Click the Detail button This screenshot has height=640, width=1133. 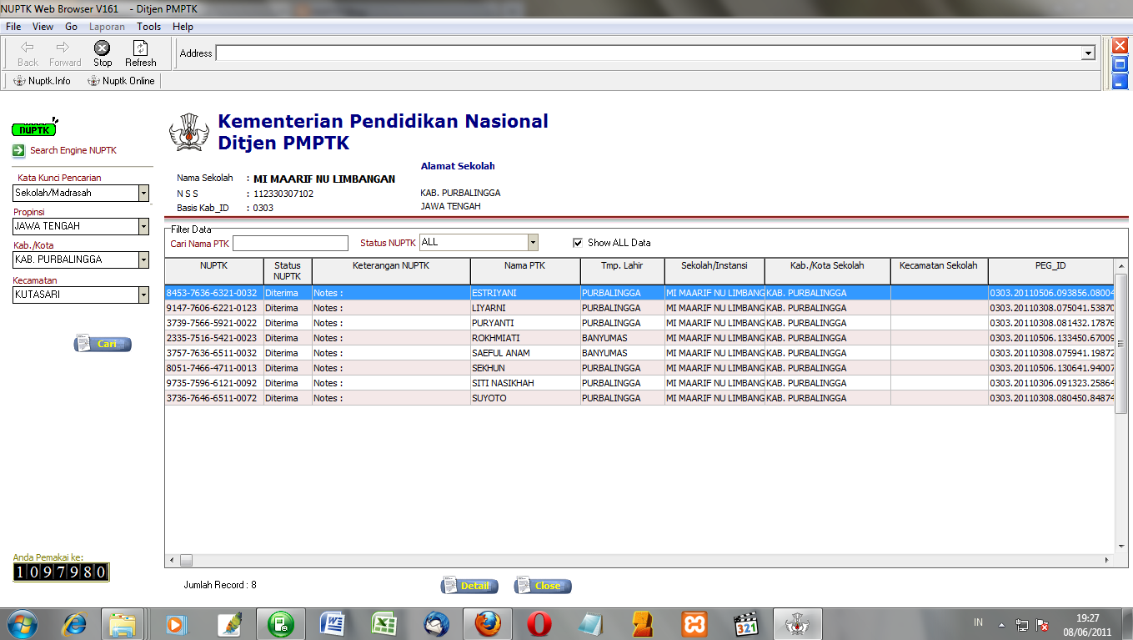click(469, 586)
